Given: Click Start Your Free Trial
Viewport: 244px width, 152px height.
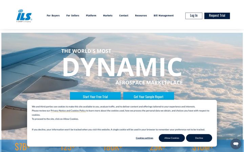Looking at the screenshot, I should click(x=95, y=96).
